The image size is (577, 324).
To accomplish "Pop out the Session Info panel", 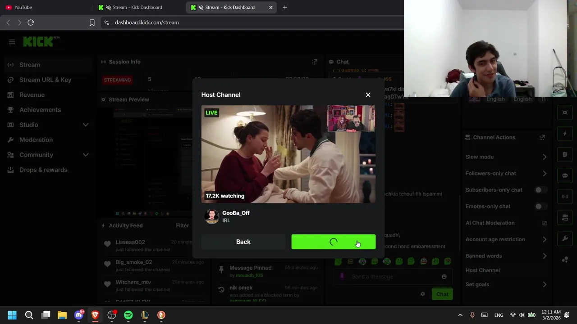I will [315, 62].
